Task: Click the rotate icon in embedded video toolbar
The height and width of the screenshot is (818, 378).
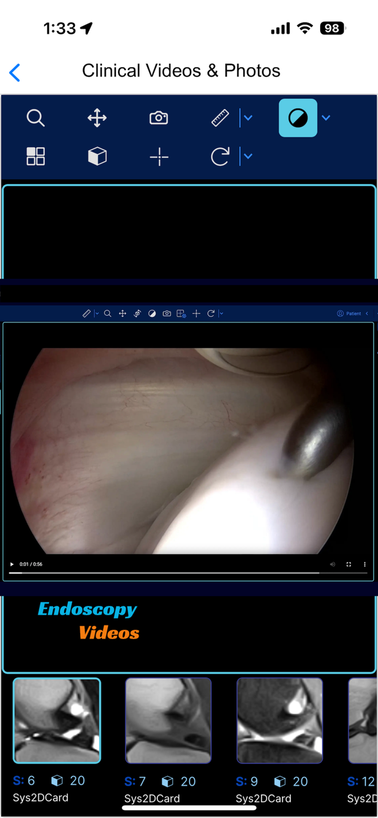Action: coord(211,314)
